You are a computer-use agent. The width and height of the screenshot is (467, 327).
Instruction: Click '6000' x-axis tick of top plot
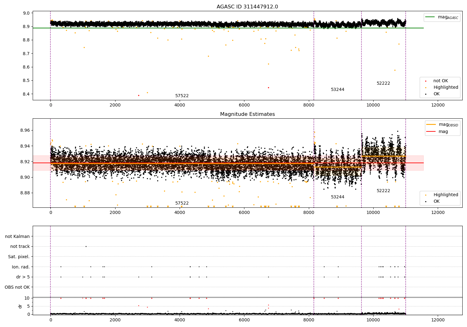point(244,105)
